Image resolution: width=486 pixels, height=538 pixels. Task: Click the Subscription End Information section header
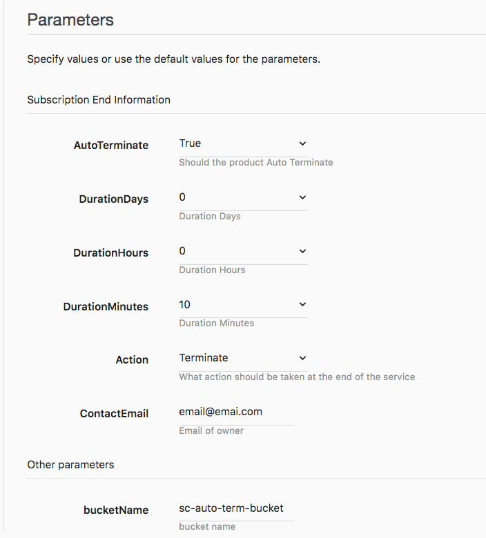pyautogui.click(x=99, y=100)
